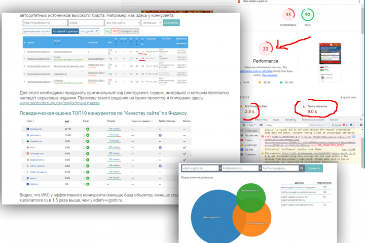The image size is (365, 243).
Task: Click the clear console icon in DevTools
Action: (244, 125)
